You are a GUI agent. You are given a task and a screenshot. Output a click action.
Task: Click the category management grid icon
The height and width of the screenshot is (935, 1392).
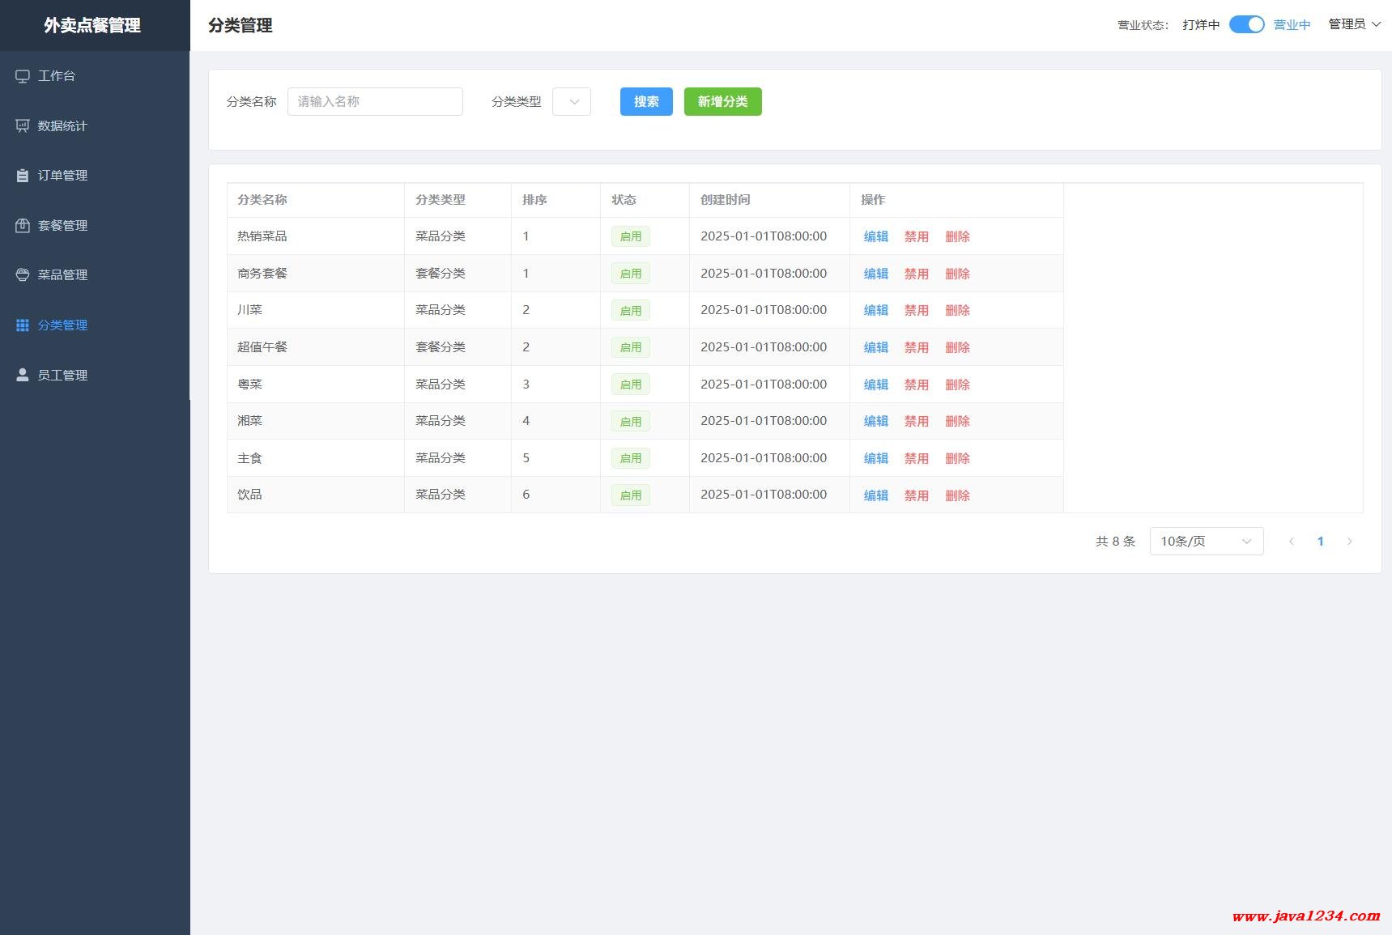point(23,325)
